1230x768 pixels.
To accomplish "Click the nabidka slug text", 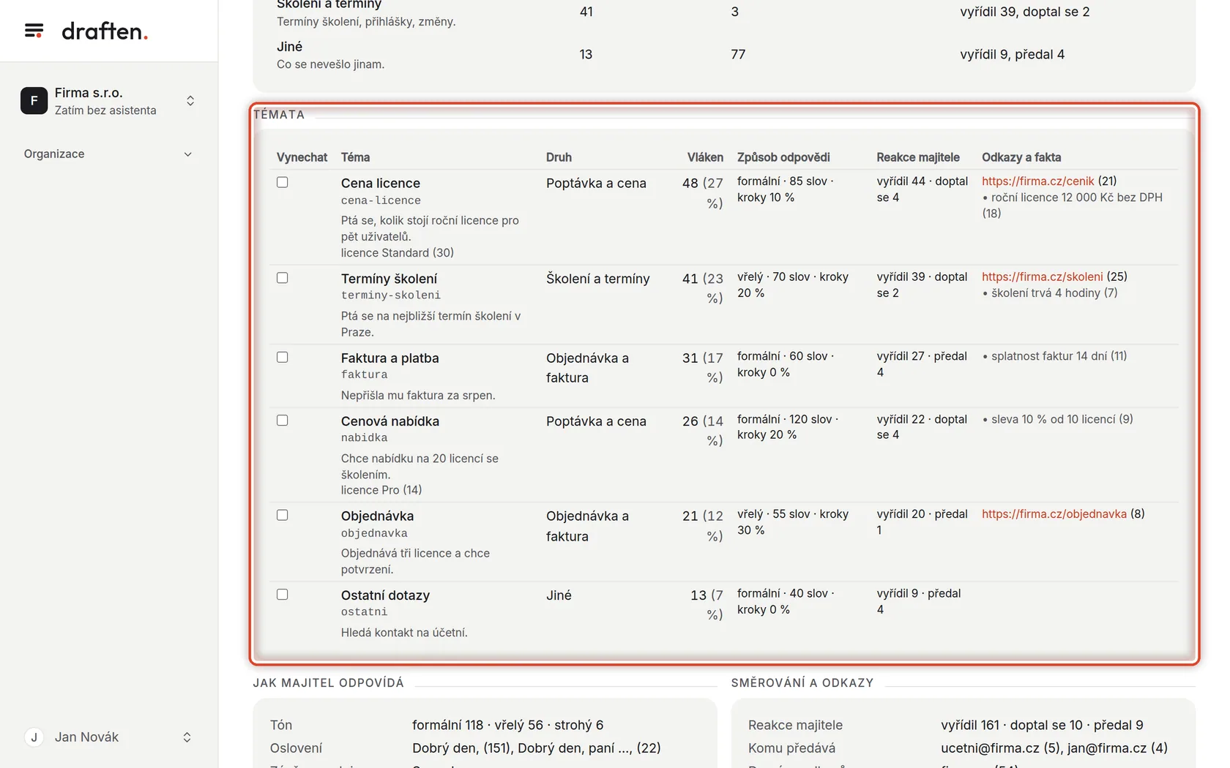I will [x=365, y=438].
